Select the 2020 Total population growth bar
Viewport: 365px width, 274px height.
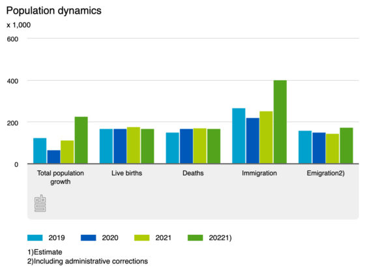tap(53, 157)
